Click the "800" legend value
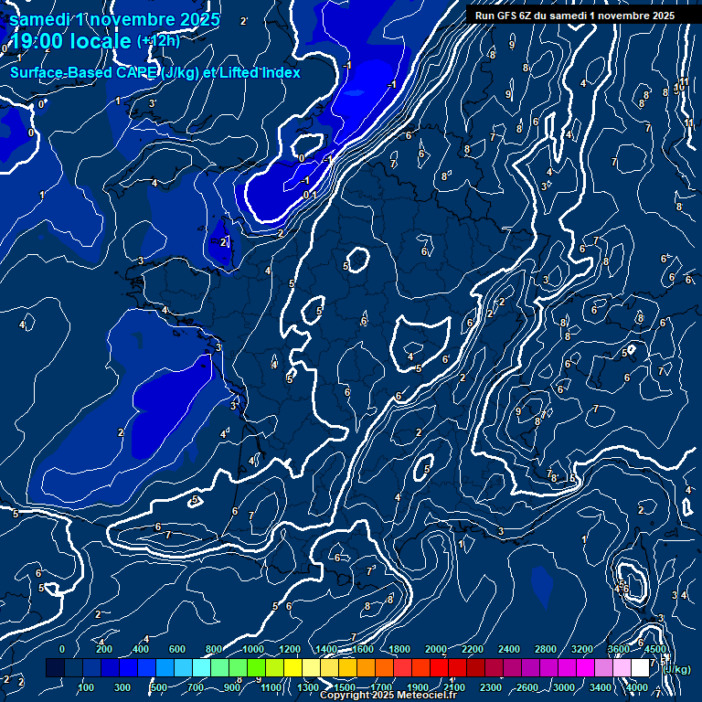This screenshot has width=702, height=702. click(x=214, y=649)
